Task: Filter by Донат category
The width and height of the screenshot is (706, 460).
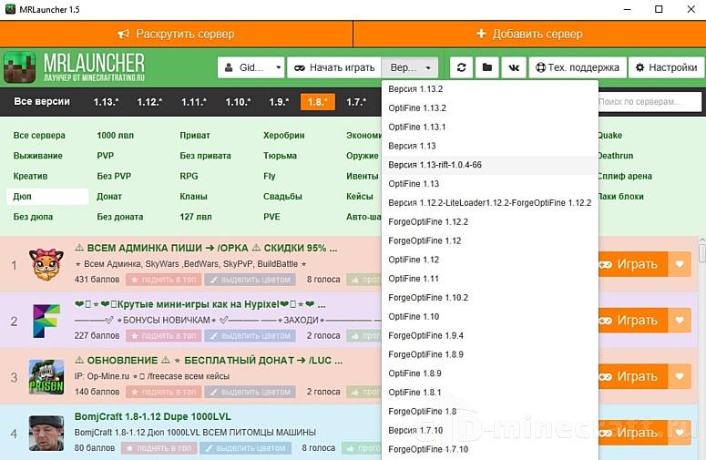Action: click(109, 197)
